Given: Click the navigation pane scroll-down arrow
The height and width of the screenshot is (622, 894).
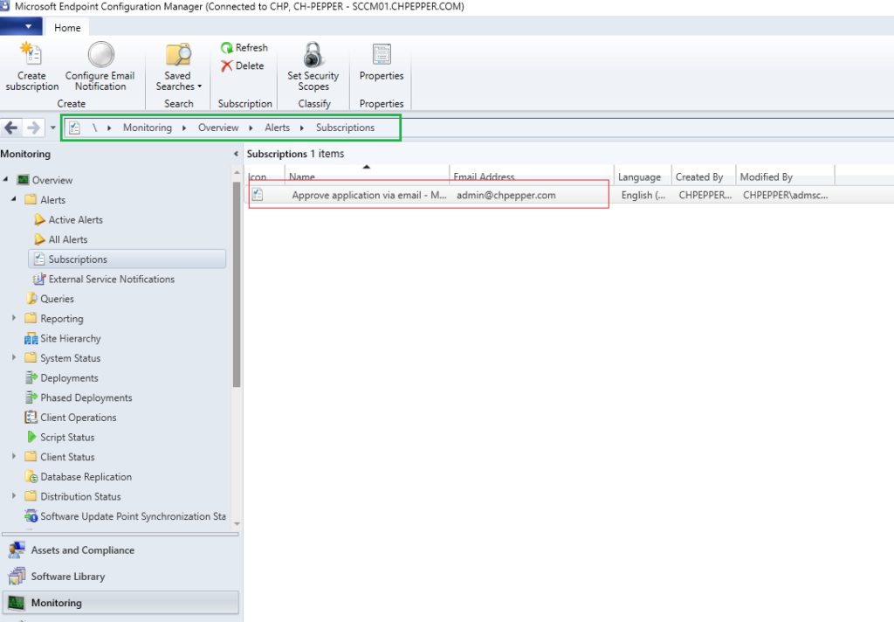Looking at the screenshot, I should click(237, 524).
